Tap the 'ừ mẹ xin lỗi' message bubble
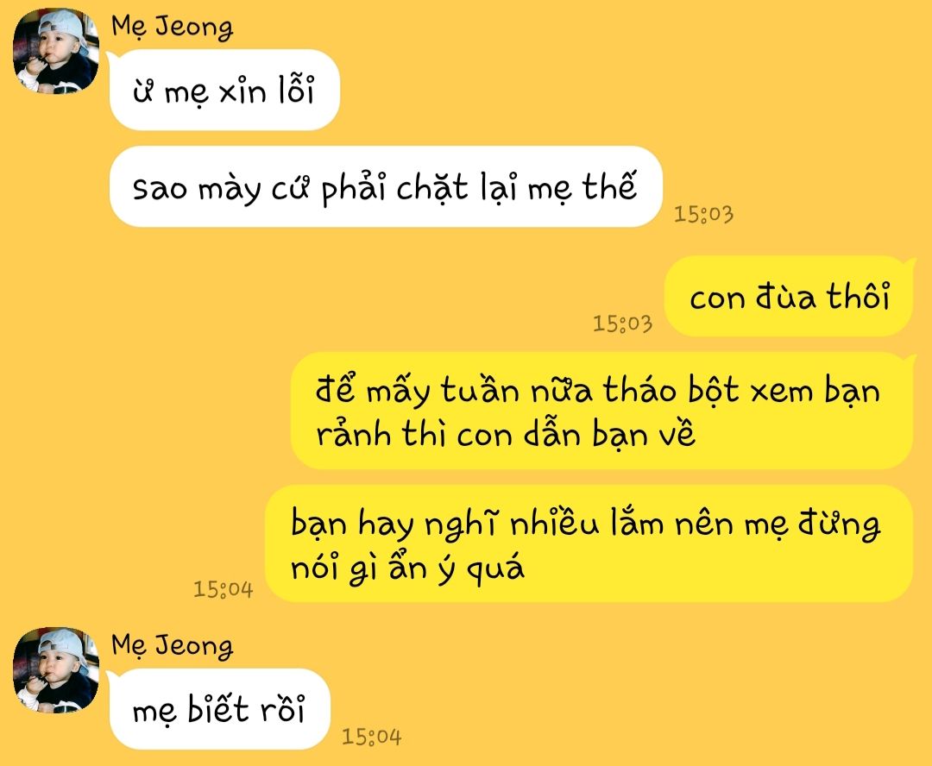This screenshot has width=932, height=766. 224,90
